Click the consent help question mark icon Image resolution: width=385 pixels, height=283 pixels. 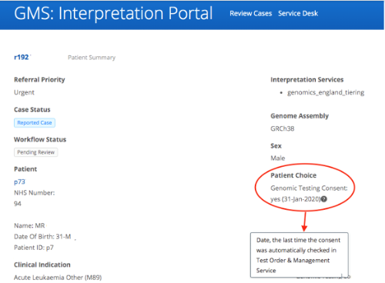click(x=324, y=199)
